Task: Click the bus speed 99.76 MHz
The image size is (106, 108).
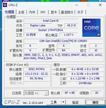Action: click(x=36, y=78)
